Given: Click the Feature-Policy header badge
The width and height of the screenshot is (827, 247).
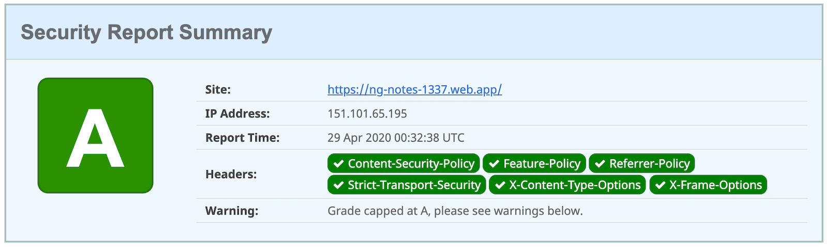Looking at the screenshot, I should (534, 164).
